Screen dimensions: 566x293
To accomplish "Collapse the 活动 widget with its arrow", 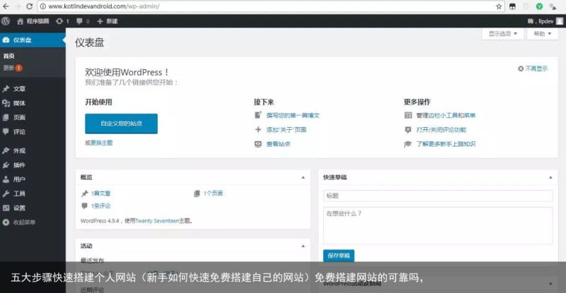I will tap(304, 246).
